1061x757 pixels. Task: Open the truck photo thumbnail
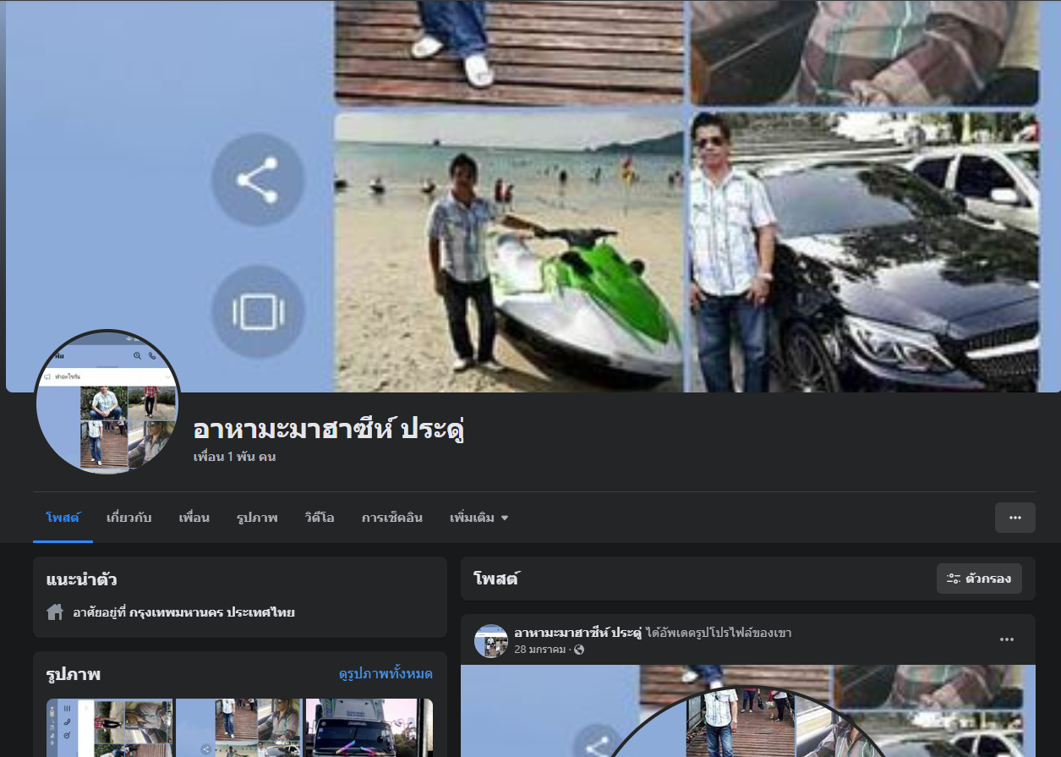369,727
